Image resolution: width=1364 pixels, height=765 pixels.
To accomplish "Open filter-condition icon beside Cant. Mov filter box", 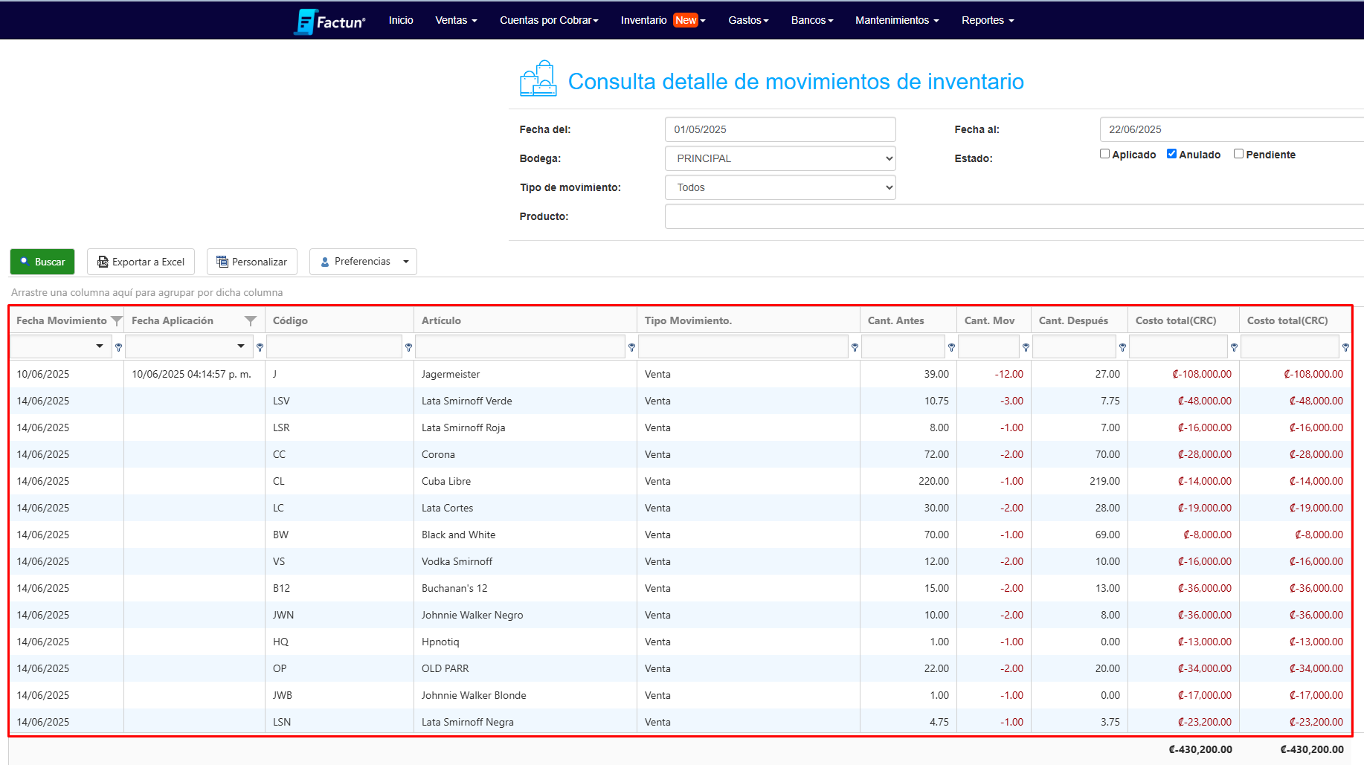I will 1026,347.
